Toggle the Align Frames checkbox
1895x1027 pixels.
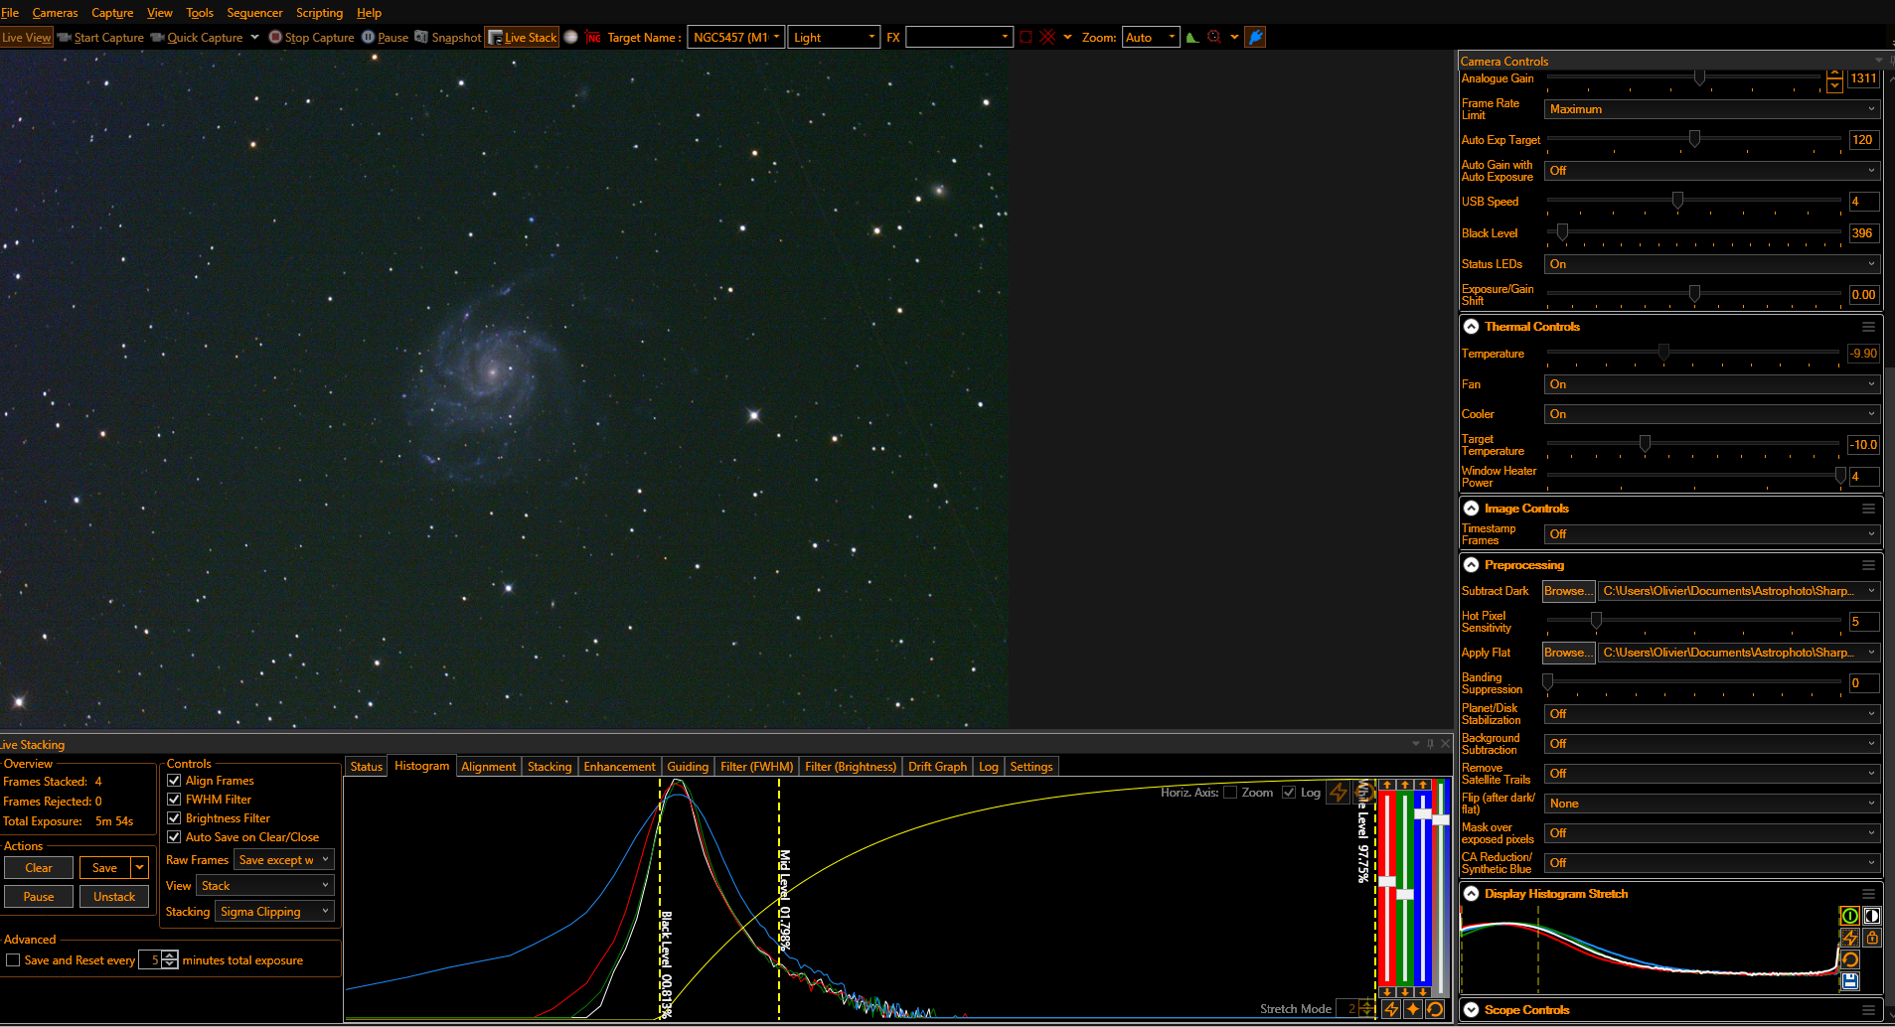coord(174,781)
